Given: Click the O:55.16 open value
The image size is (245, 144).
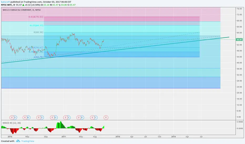Looking at the screenshot, I should pyautogui.click(x=45, y=5).
